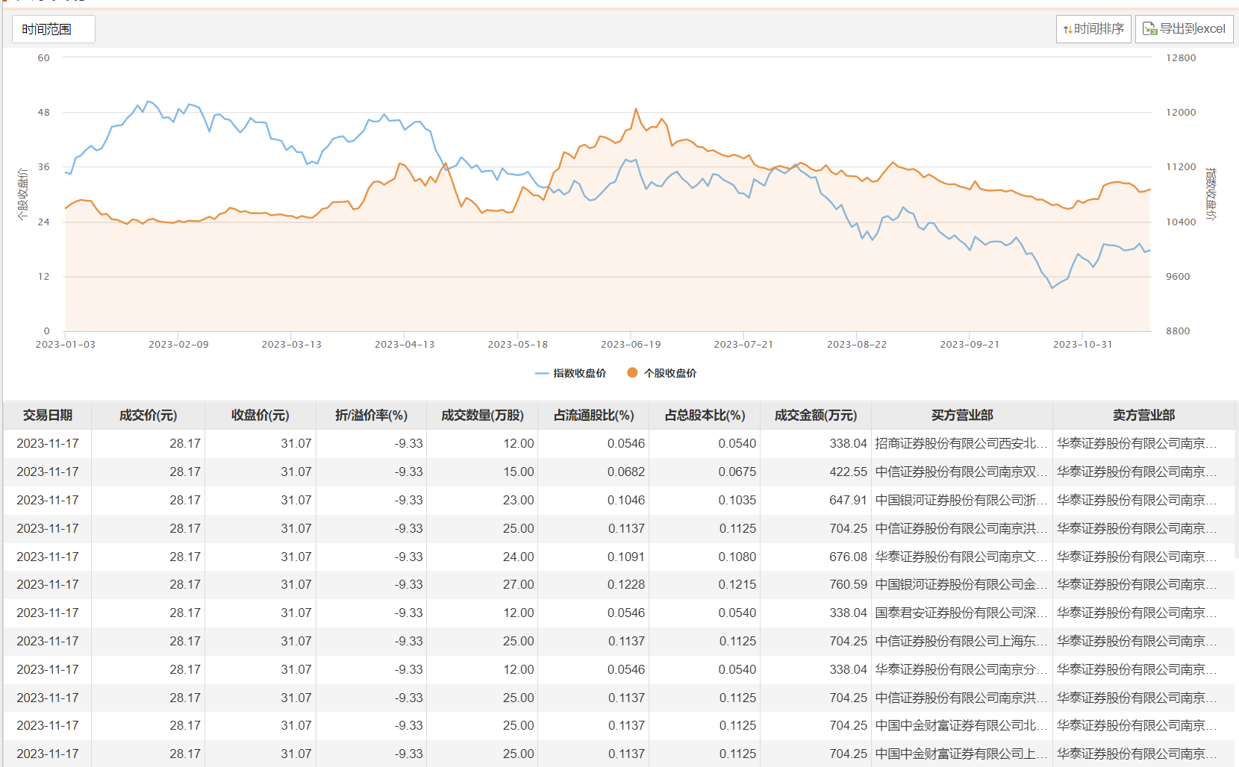Toggle the 指数收盘价 legend line marker

point(542,373)
